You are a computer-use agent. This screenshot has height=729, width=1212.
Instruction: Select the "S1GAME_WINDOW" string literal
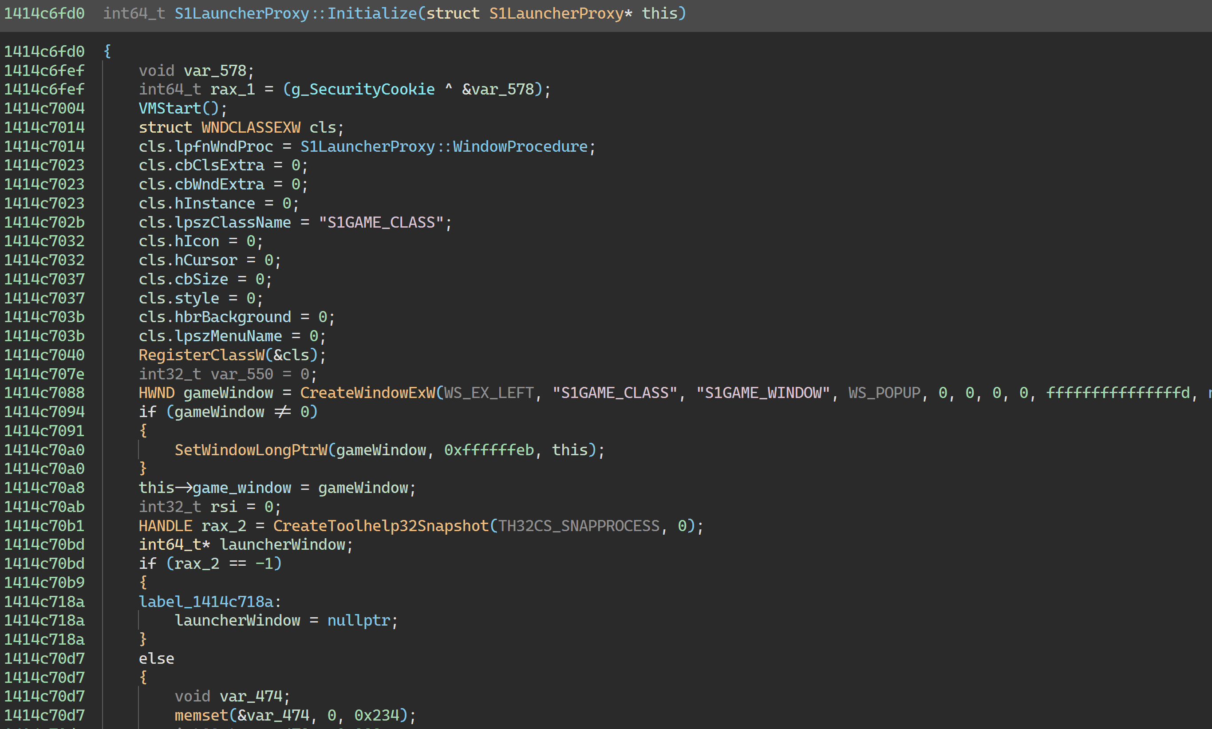click(762, 393)
